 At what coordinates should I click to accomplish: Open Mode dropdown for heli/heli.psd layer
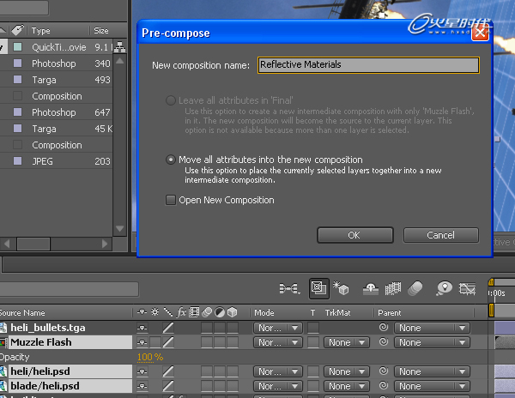[277, 371]
